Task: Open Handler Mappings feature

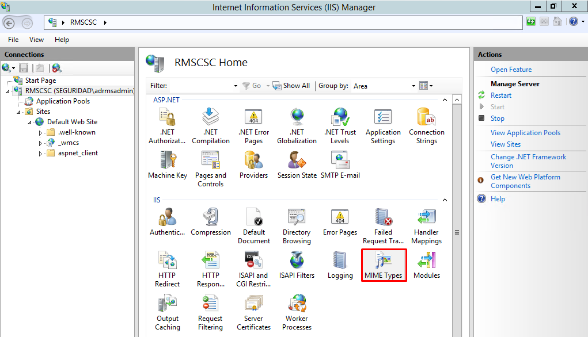Action: point(427,226)
